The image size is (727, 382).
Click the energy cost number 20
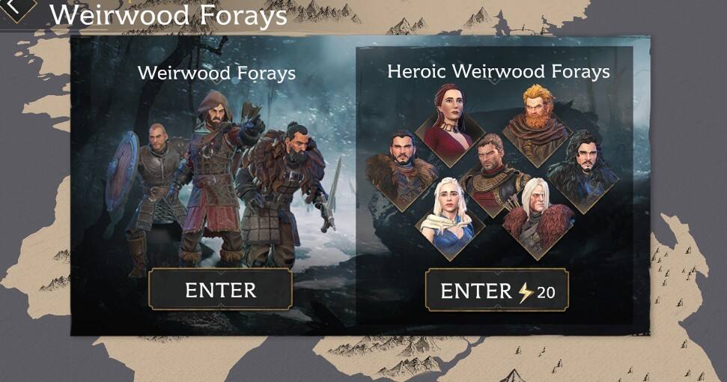tap(546, 293)
